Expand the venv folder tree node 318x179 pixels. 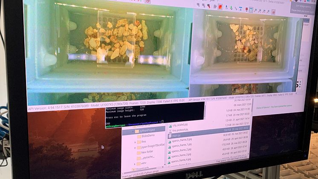[136, 163]
